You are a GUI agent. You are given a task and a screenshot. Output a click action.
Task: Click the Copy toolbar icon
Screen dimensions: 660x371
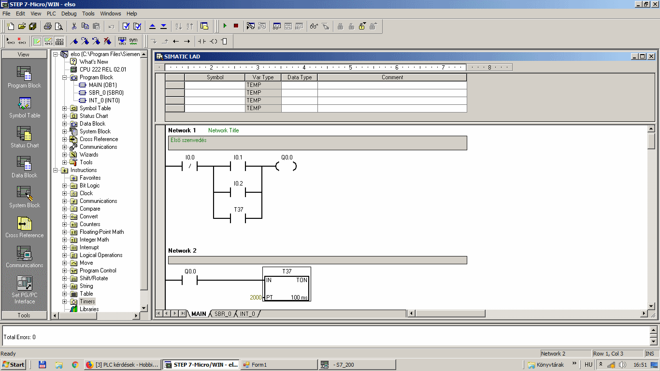point(85,26)
